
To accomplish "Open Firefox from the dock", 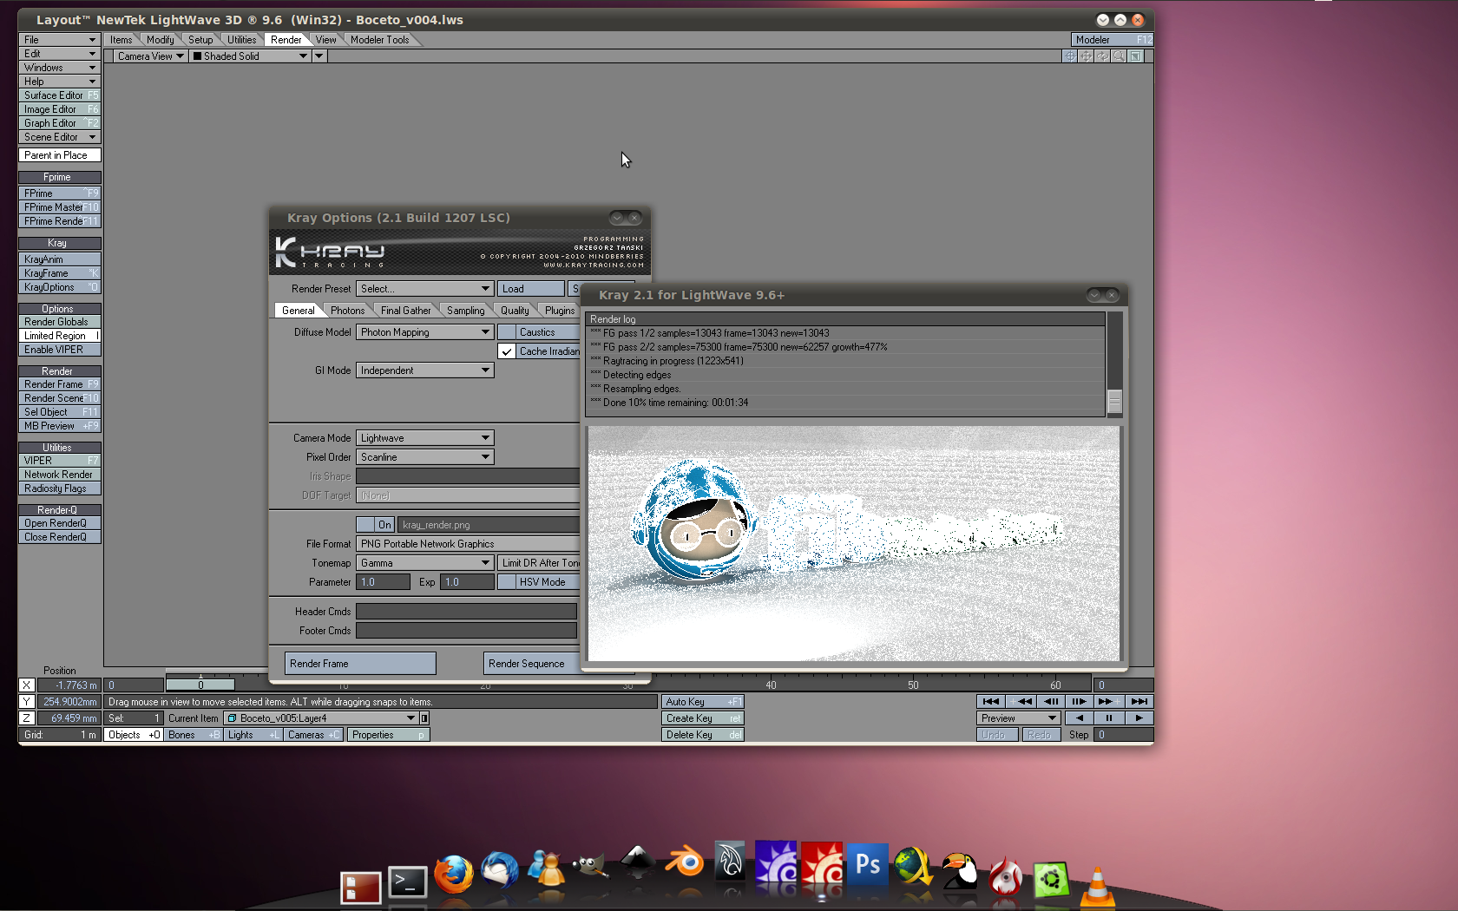I will tap(453, 875).
